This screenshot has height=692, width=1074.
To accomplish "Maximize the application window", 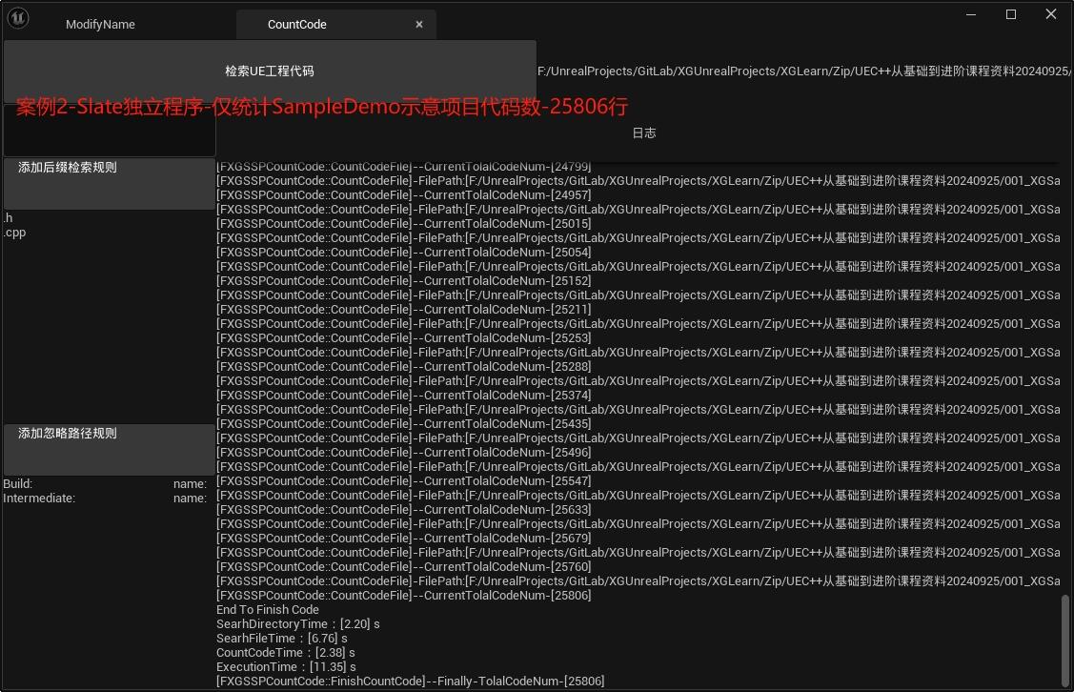I will (x=1011, y=14).
